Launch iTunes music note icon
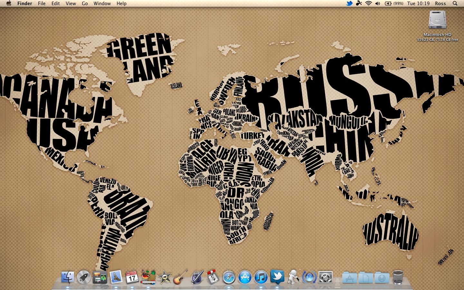 point(261,277)
